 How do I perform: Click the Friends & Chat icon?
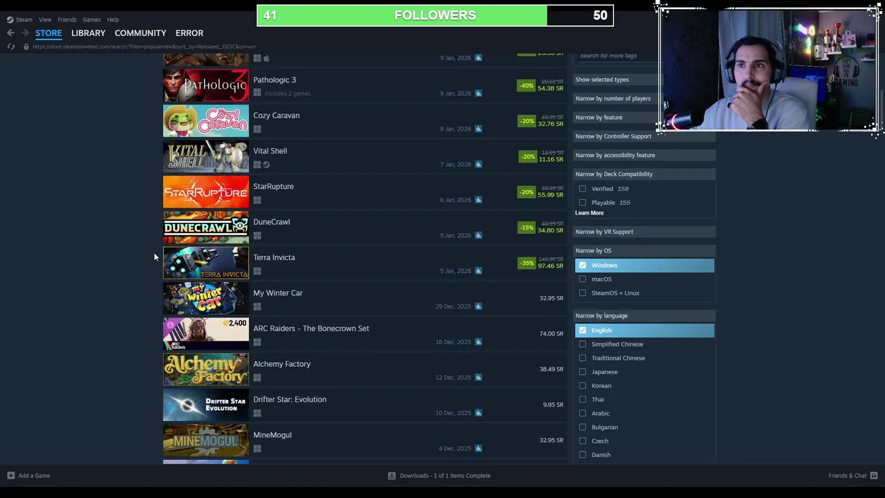click(x=874, y=475)
